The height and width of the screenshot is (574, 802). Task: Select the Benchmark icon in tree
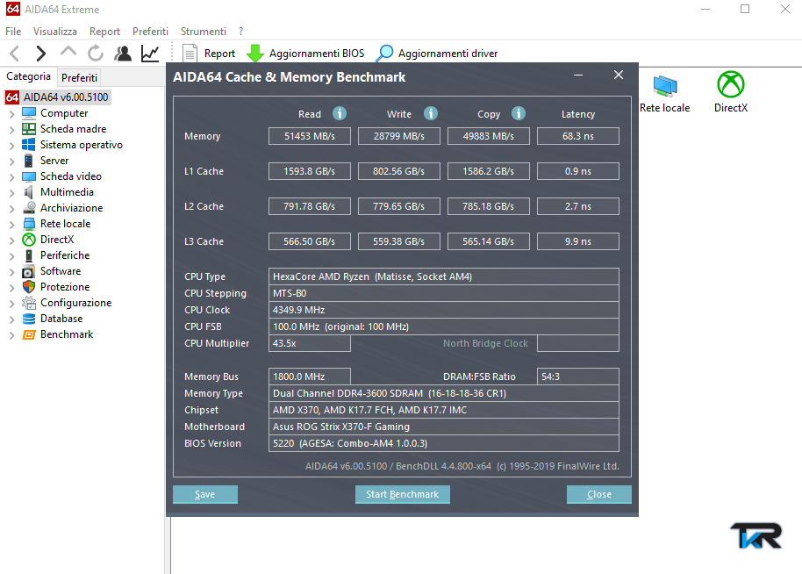29,334
